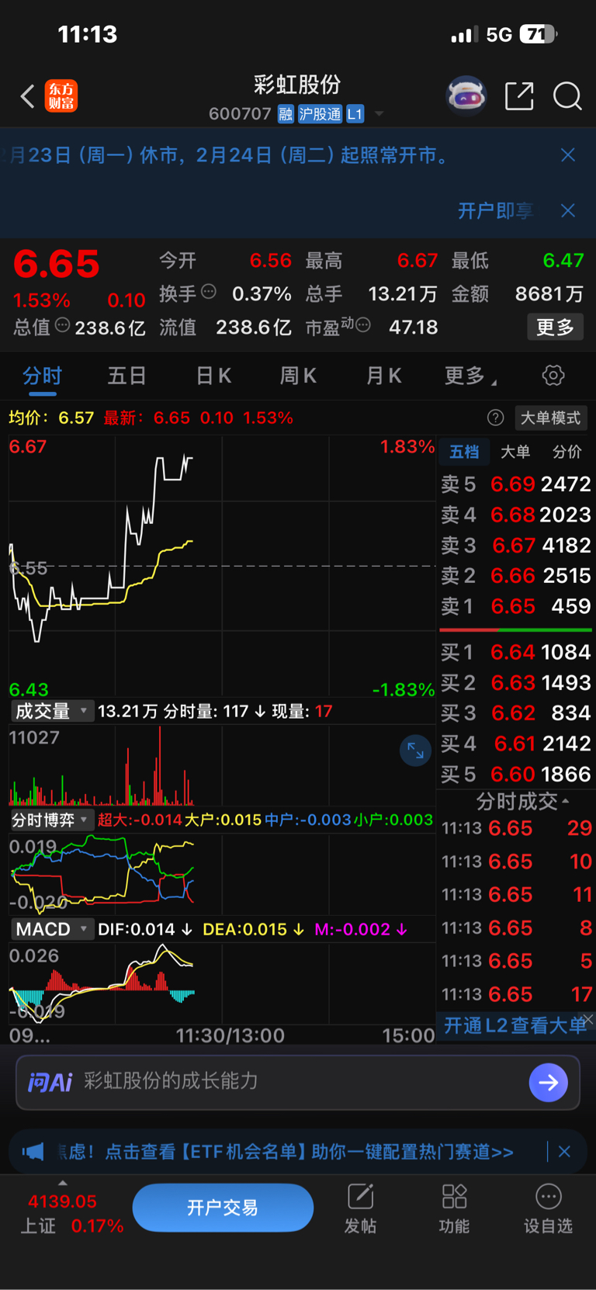Expand the 更多 chart period dropdown
Image resolution: width=596 pixels, height=1290 pixels.
[x=470, y=376]
